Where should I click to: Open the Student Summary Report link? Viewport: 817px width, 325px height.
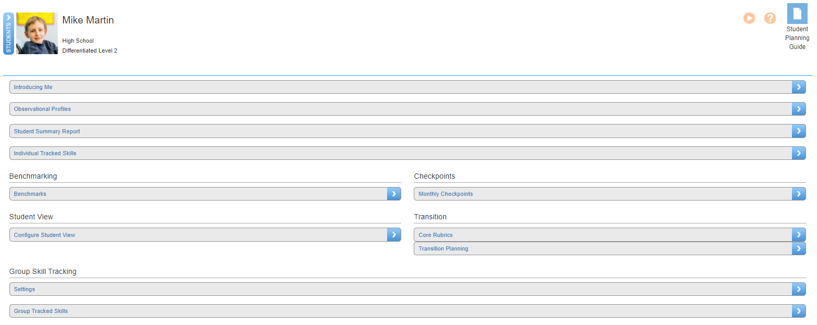click(x=47, y=131)
